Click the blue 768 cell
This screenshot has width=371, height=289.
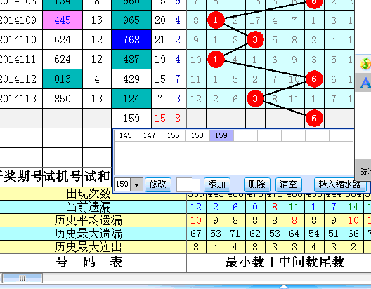point(131,40)
